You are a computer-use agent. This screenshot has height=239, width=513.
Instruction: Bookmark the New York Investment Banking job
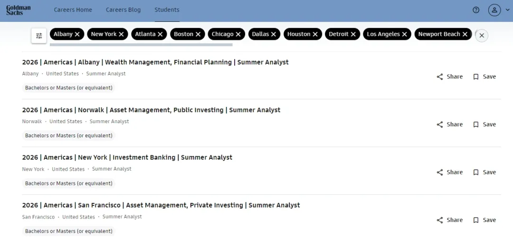484,172
